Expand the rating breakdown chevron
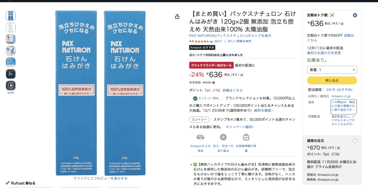The width and height of the screenshot is (378, 188). pos(212,42)
